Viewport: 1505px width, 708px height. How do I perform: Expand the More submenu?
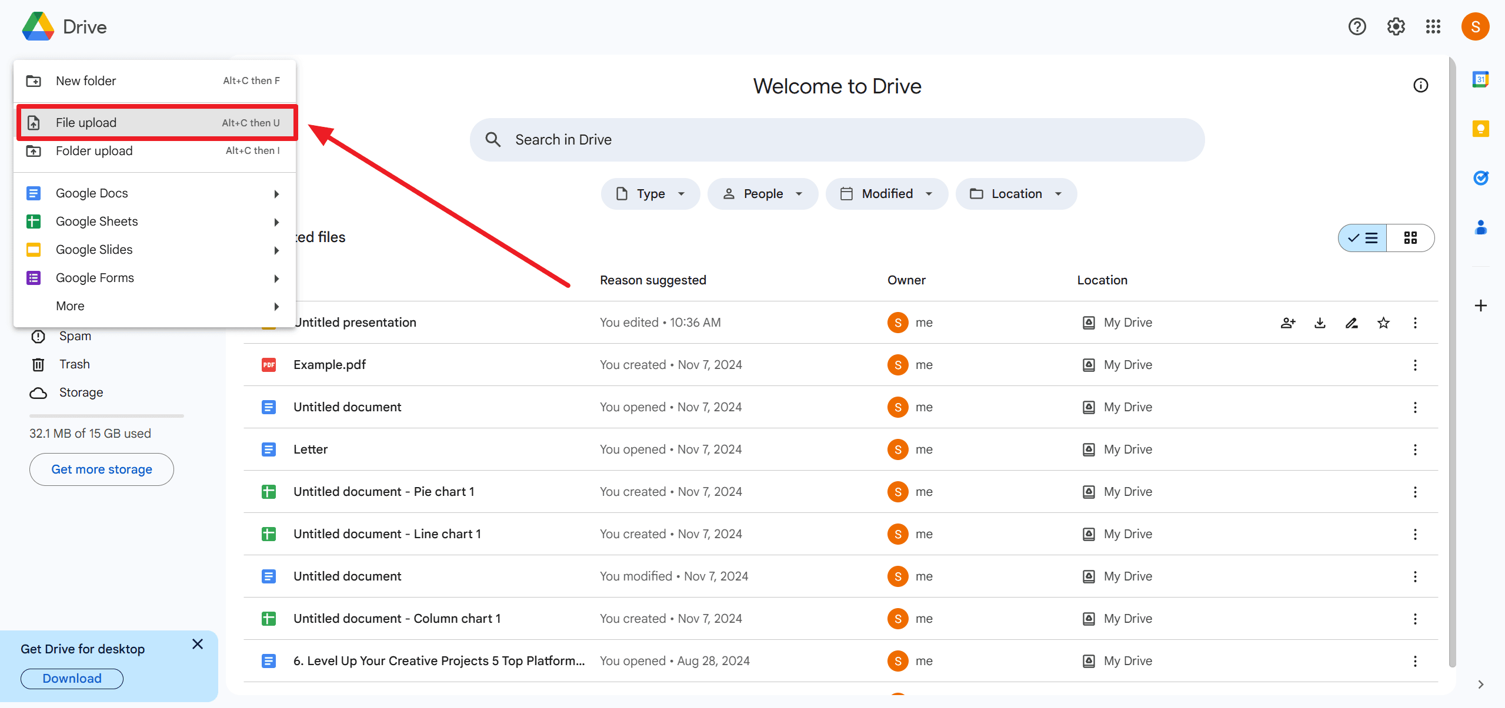(155, 306)
